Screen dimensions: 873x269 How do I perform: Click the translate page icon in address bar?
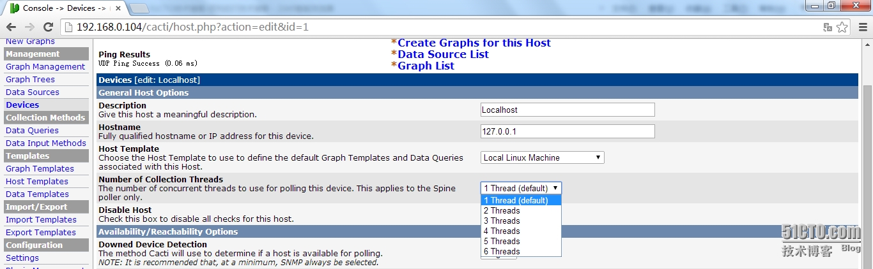[x=828, y=27]
